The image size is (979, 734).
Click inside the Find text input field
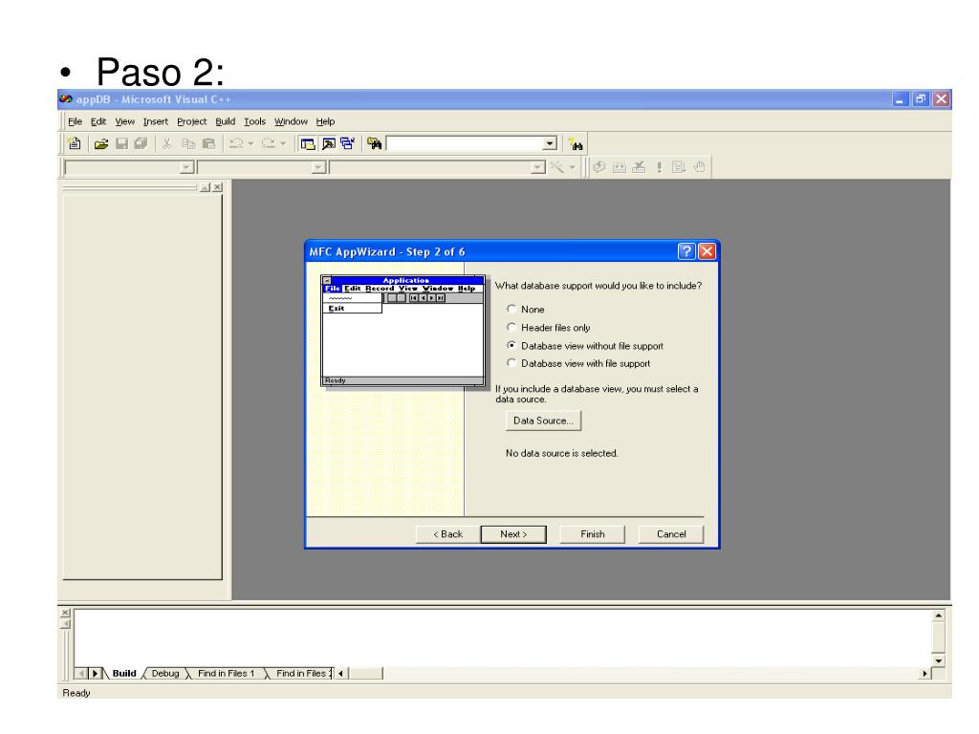[465, 143]
